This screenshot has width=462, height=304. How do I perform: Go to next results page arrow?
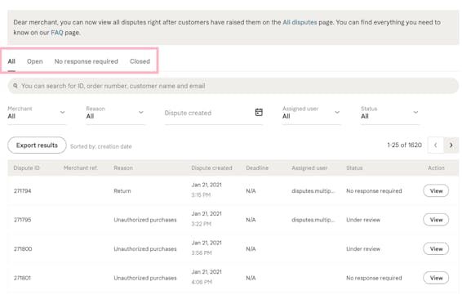coord(451,145)
